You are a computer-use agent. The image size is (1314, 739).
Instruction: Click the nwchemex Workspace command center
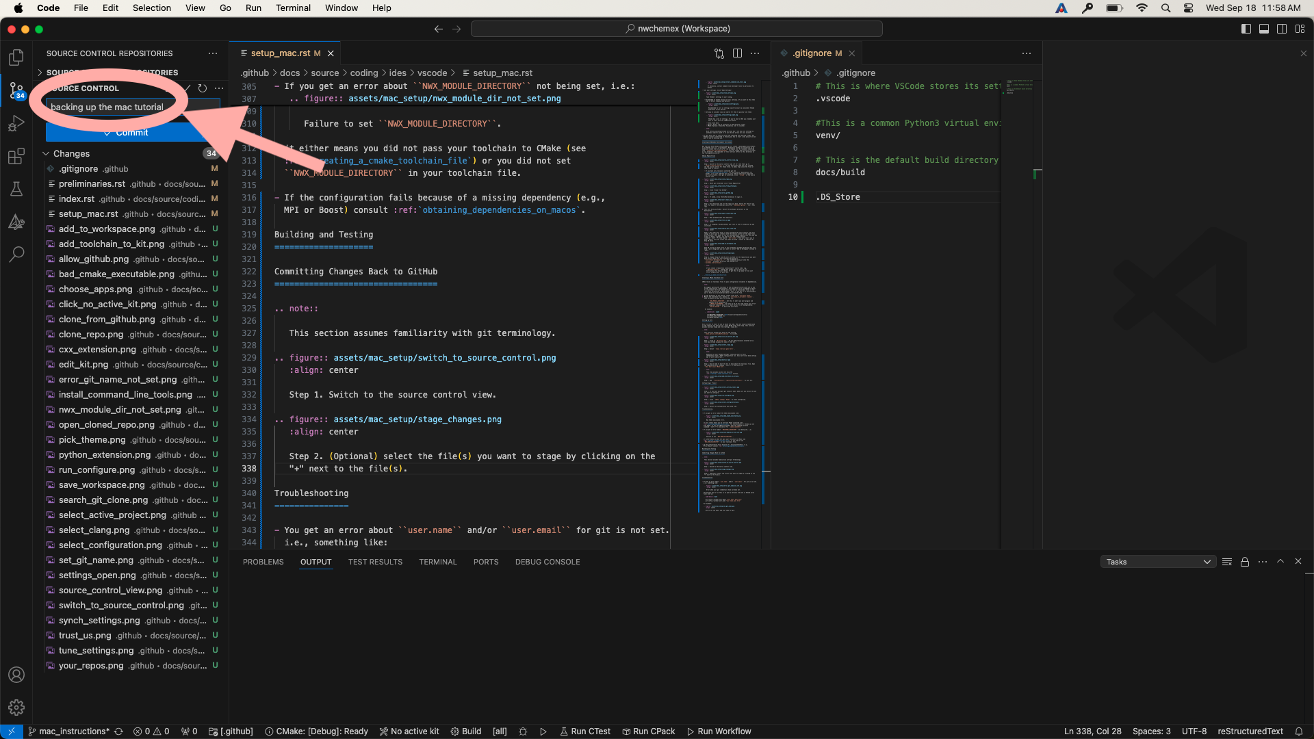(x=676, y=29)
